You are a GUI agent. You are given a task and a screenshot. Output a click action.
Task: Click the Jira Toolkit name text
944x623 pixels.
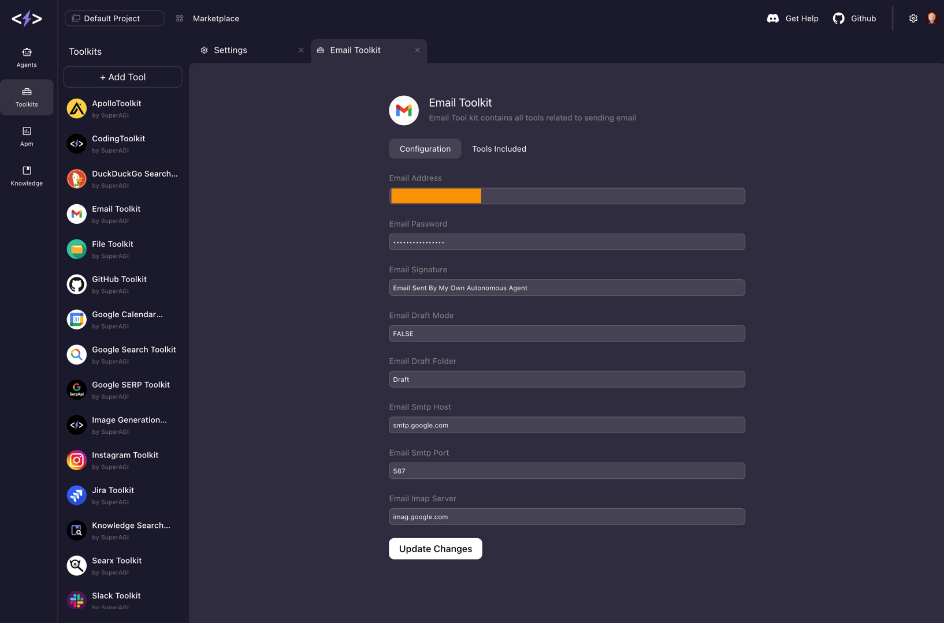click(x=113, y=490)
